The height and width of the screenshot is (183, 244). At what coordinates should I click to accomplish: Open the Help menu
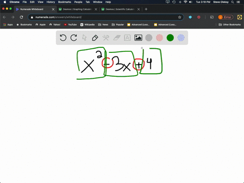point(108,2)
